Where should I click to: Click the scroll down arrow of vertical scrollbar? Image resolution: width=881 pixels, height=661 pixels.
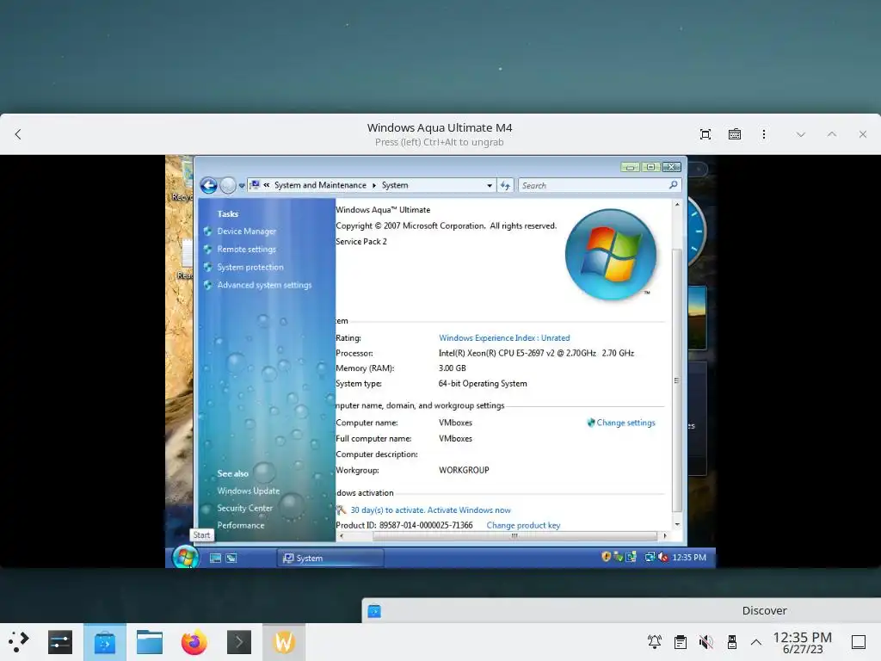click(677, 524)
